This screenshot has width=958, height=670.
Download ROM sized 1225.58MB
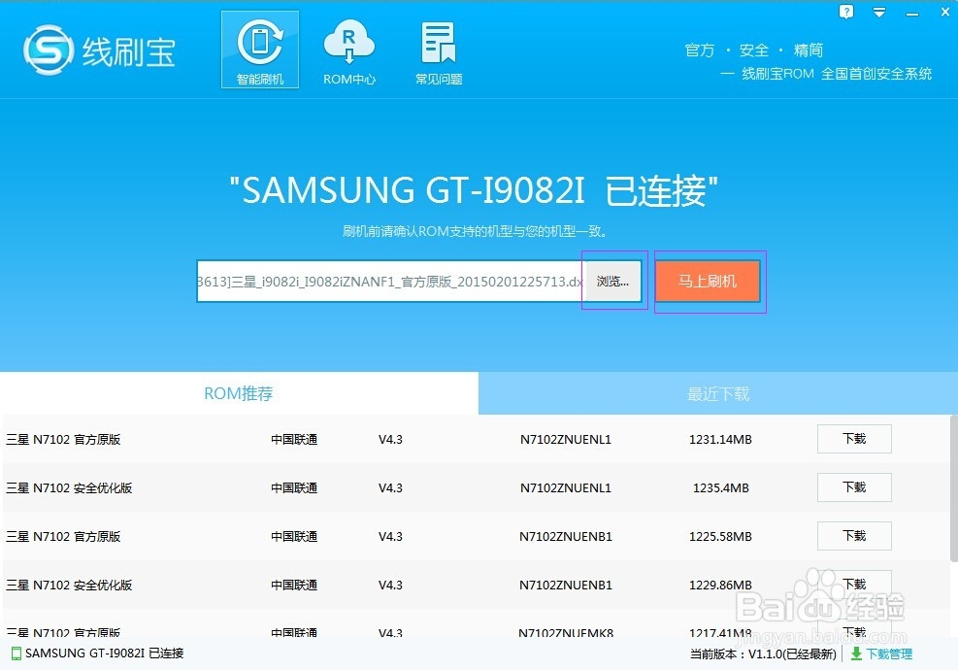point(854,536)
